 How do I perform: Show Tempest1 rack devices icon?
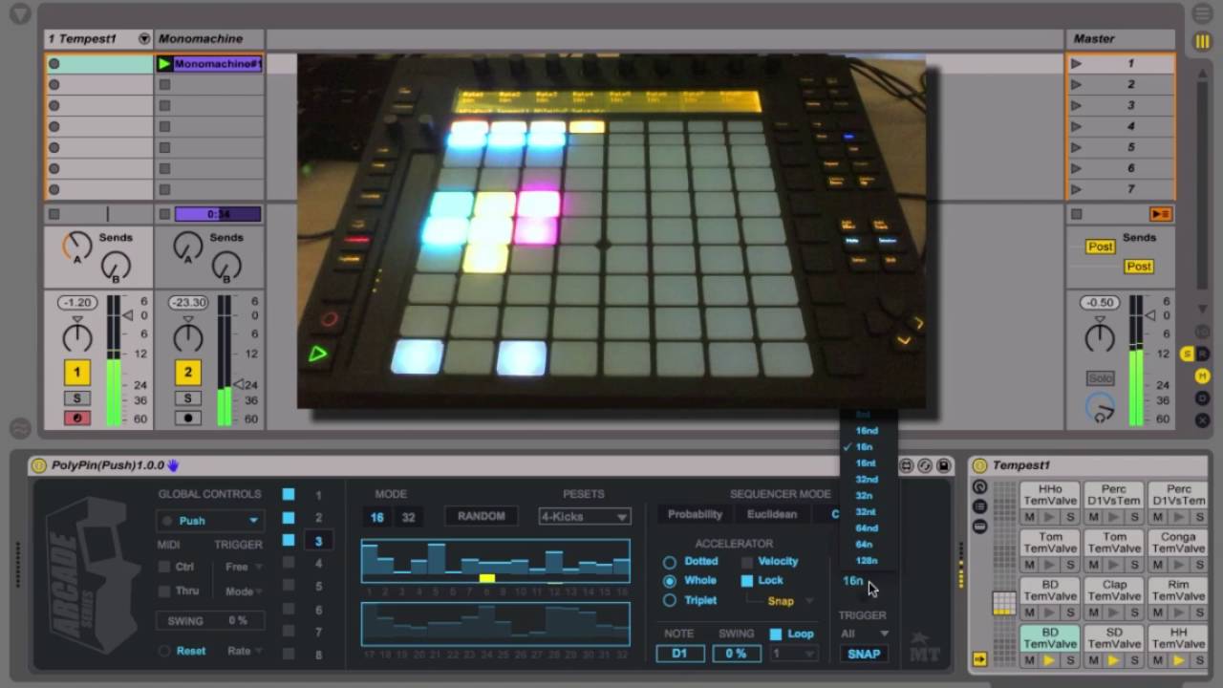pos(979,527)
